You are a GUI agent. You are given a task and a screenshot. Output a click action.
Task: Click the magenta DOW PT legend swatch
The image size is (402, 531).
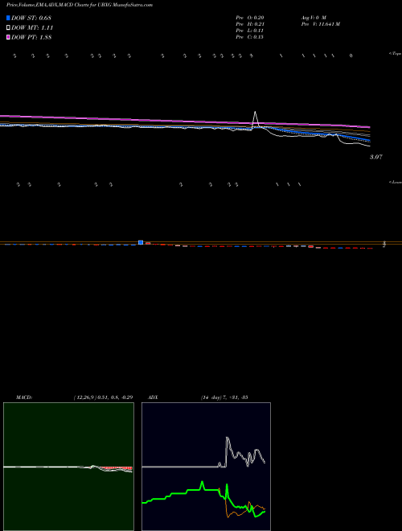(9, 38)
